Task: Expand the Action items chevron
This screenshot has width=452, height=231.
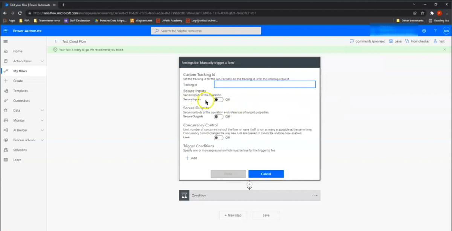Action: [42, 61]
